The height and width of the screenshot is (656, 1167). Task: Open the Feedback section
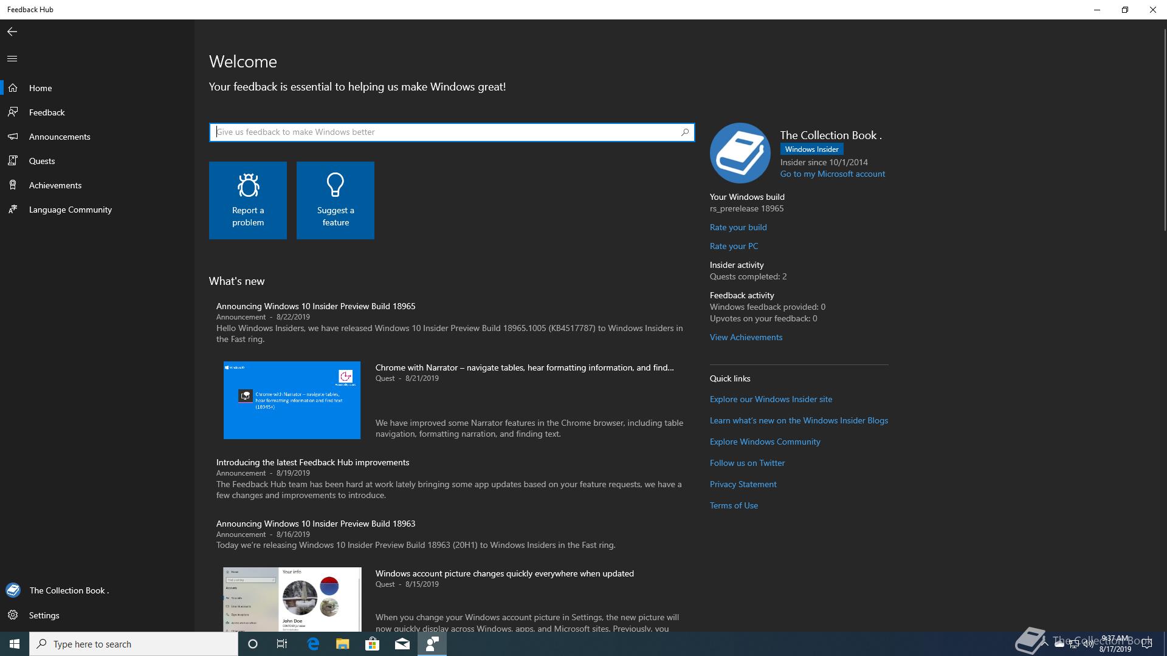97,112
